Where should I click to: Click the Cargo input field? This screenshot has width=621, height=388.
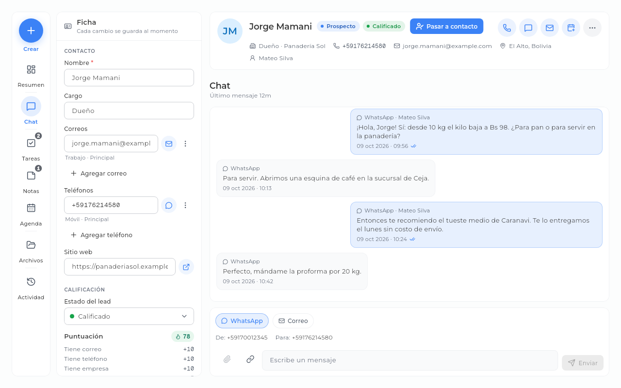(129, 111)
